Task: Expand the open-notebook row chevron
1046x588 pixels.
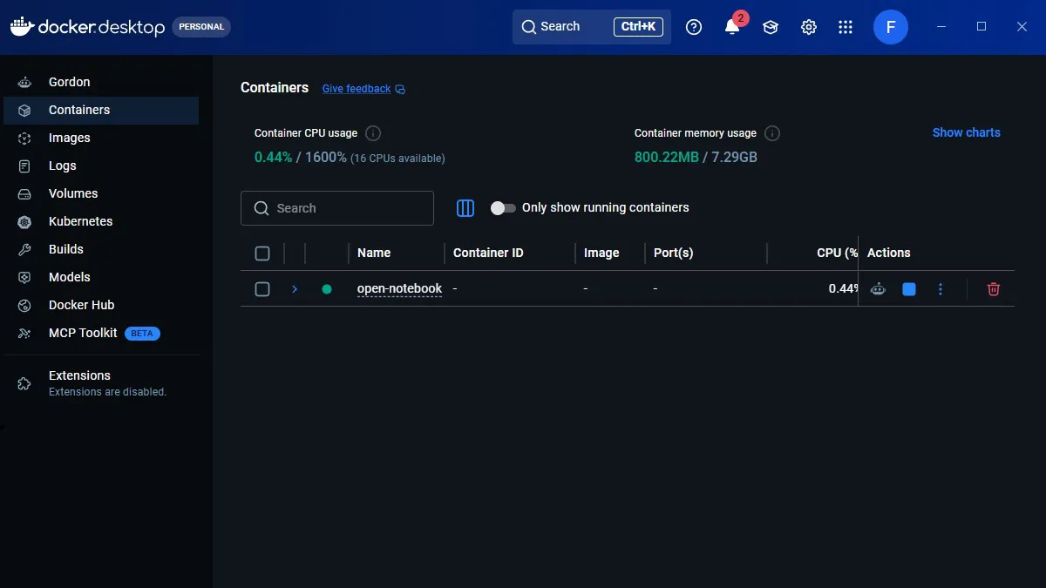Action: (x=295, y=289)
